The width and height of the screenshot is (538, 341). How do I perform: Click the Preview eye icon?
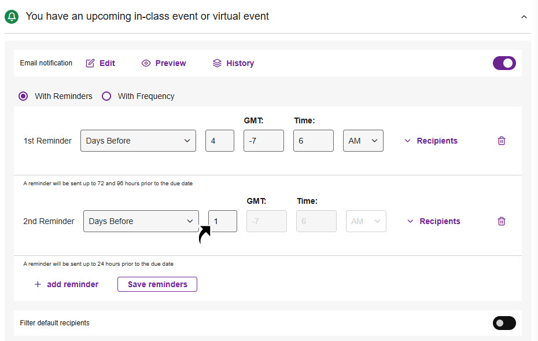click(146, 63)
